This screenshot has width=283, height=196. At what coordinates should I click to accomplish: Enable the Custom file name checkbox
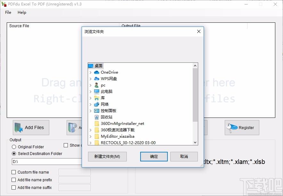click(13, 172)
